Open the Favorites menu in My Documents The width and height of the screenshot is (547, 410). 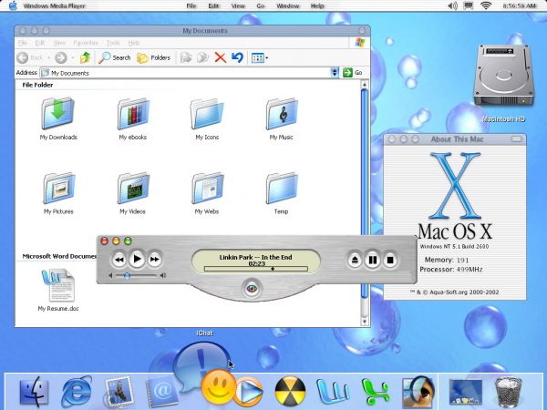86,43
